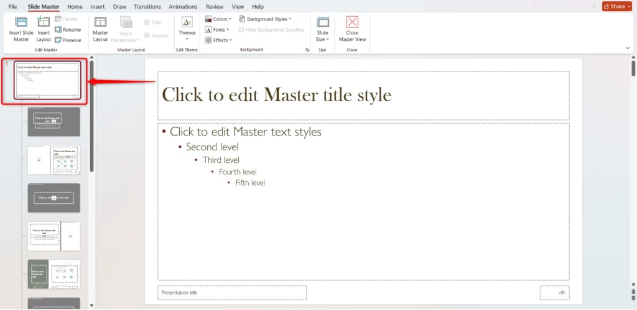Expand the Colors dropdown
This screenshot has height=310, width=637.
click(x=218, y=19)
